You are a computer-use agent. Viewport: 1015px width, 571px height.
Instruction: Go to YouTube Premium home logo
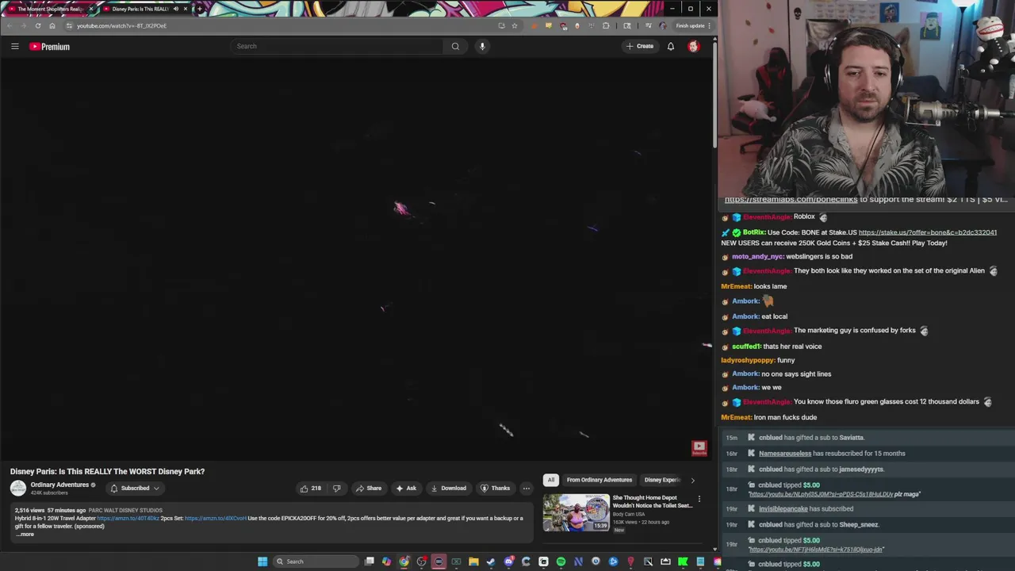(50, 47)
